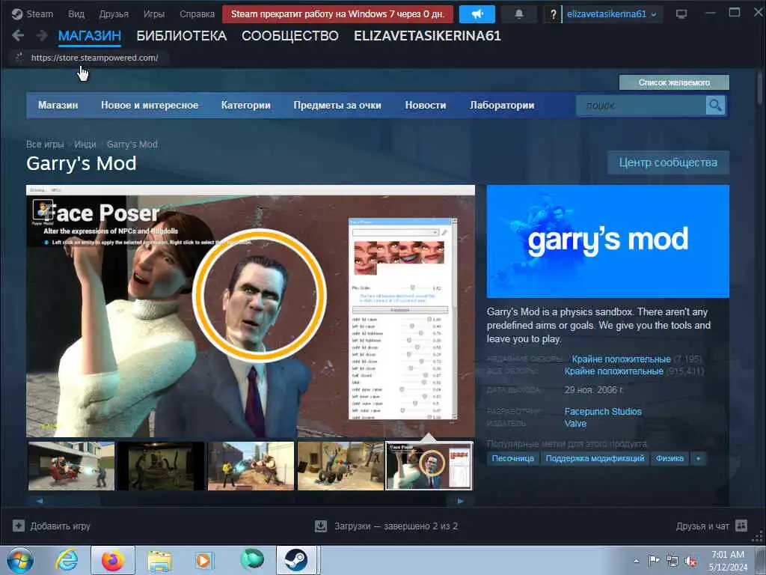
Task: Open the Справка menu
Action: [x=197, y=14]
